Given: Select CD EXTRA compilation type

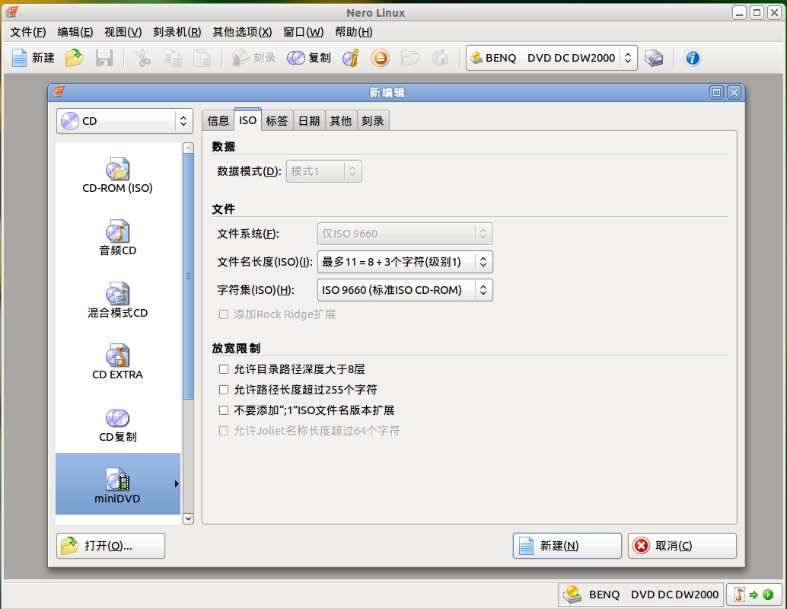Looking at the screenshot, I should click(x=117, y=362).
